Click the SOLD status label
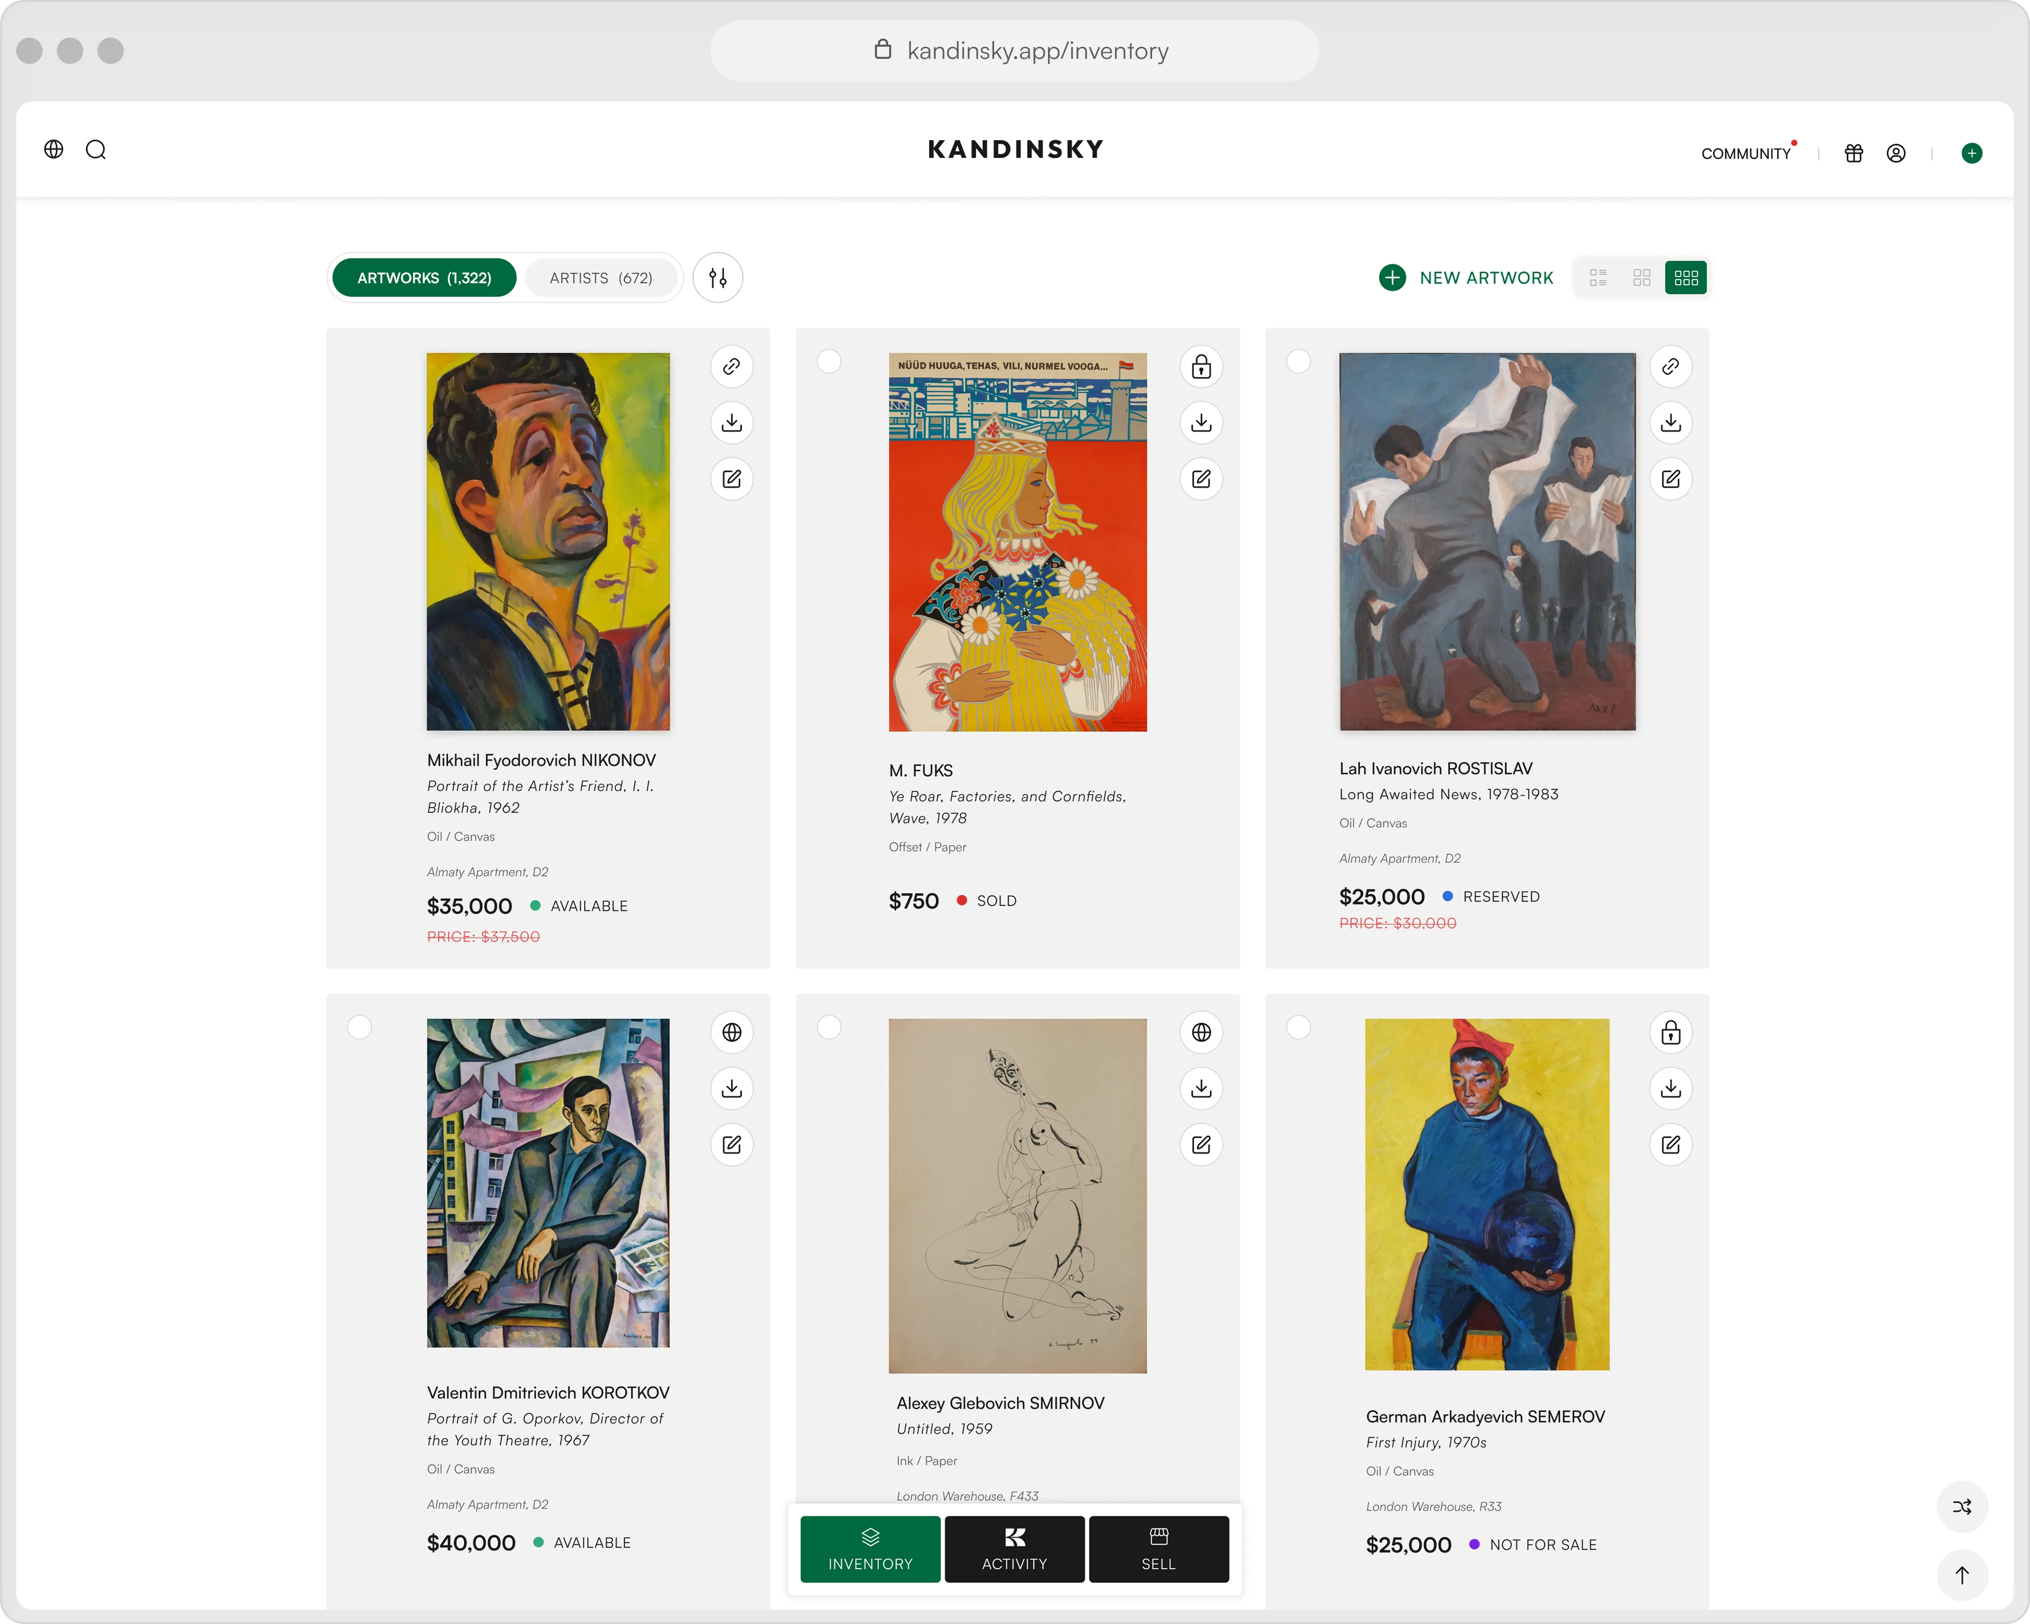The height and width of the screenshot is (1624, 2030). (x=996, y=901)
